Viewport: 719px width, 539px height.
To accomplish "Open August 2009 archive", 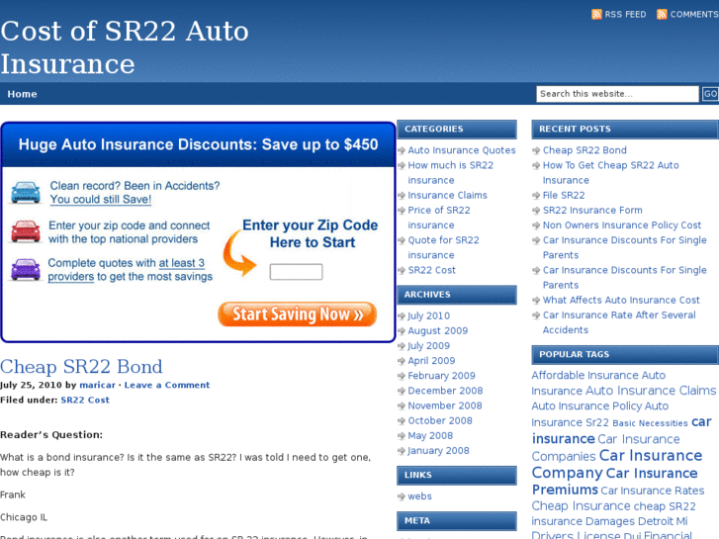I will tap(438, 330).
